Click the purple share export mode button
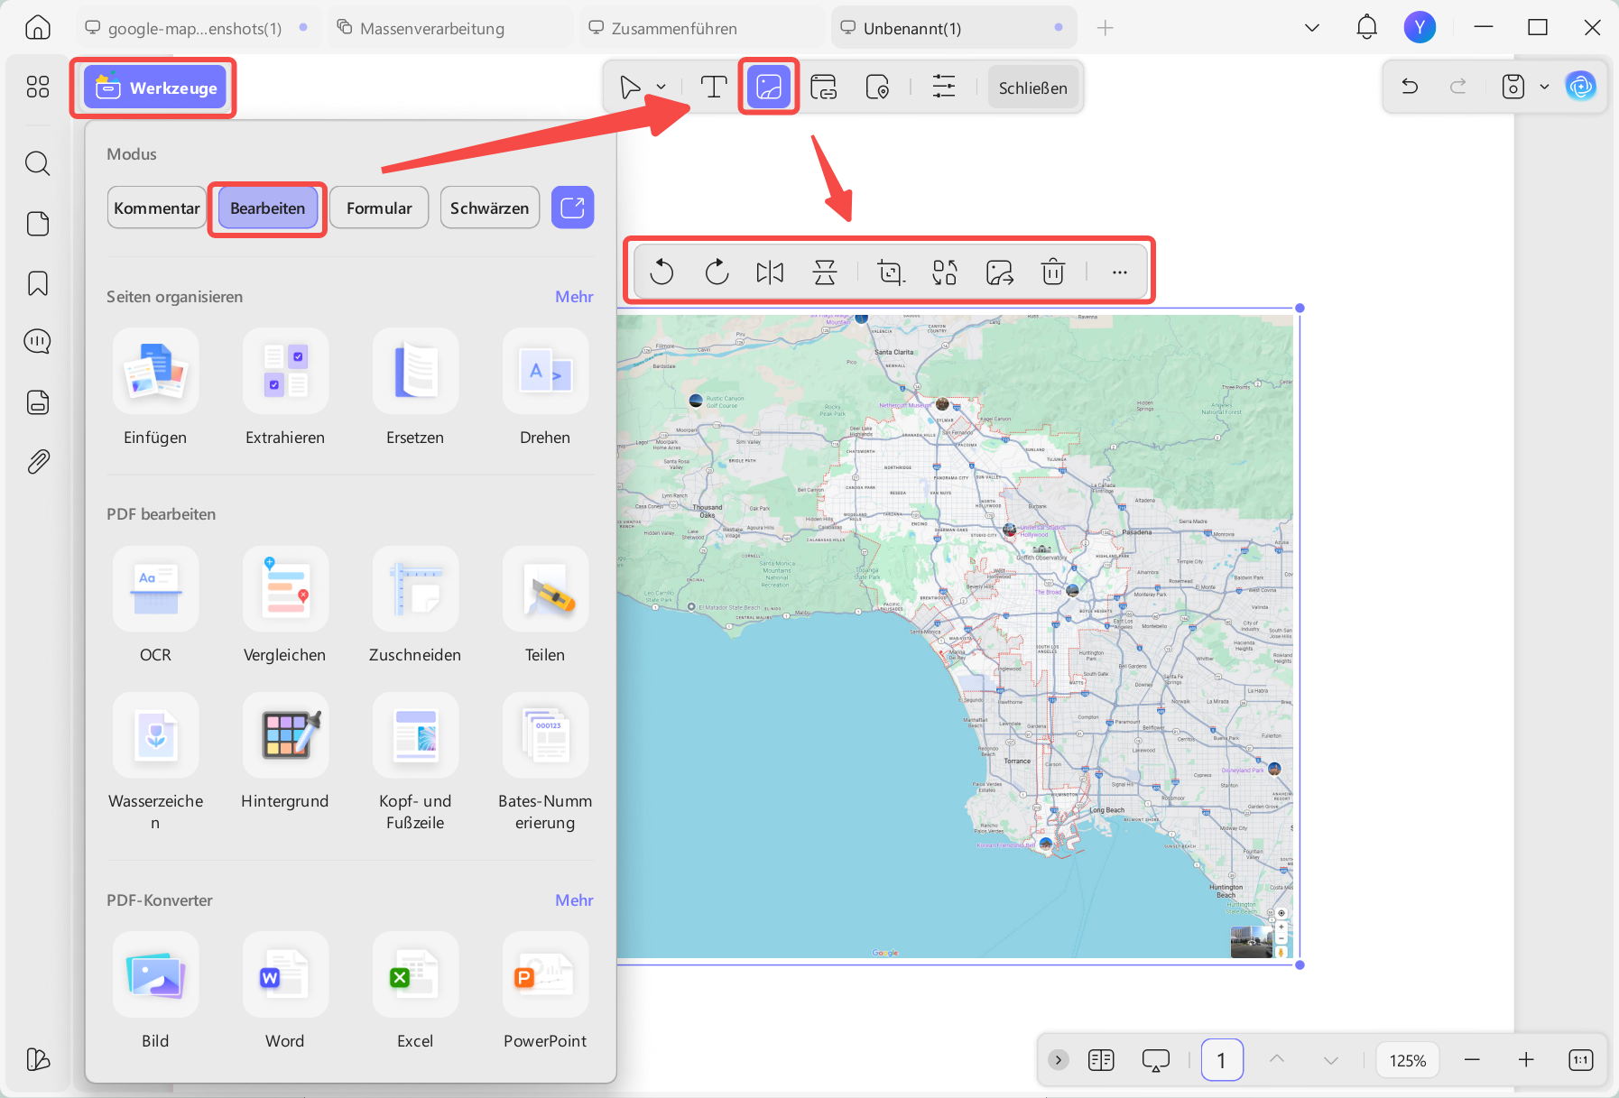The image size is (1619, 1098). tap(573, 208)
